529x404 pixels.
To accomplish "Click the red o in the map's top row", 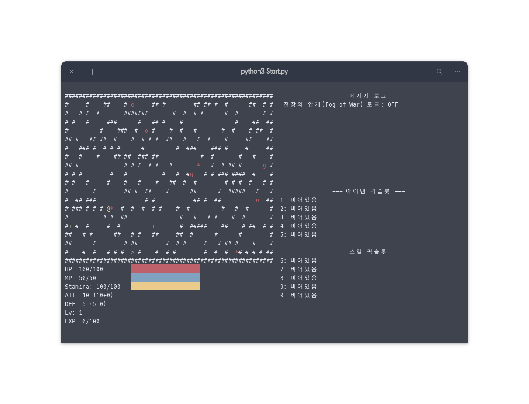I will click(x=133, y=104).
